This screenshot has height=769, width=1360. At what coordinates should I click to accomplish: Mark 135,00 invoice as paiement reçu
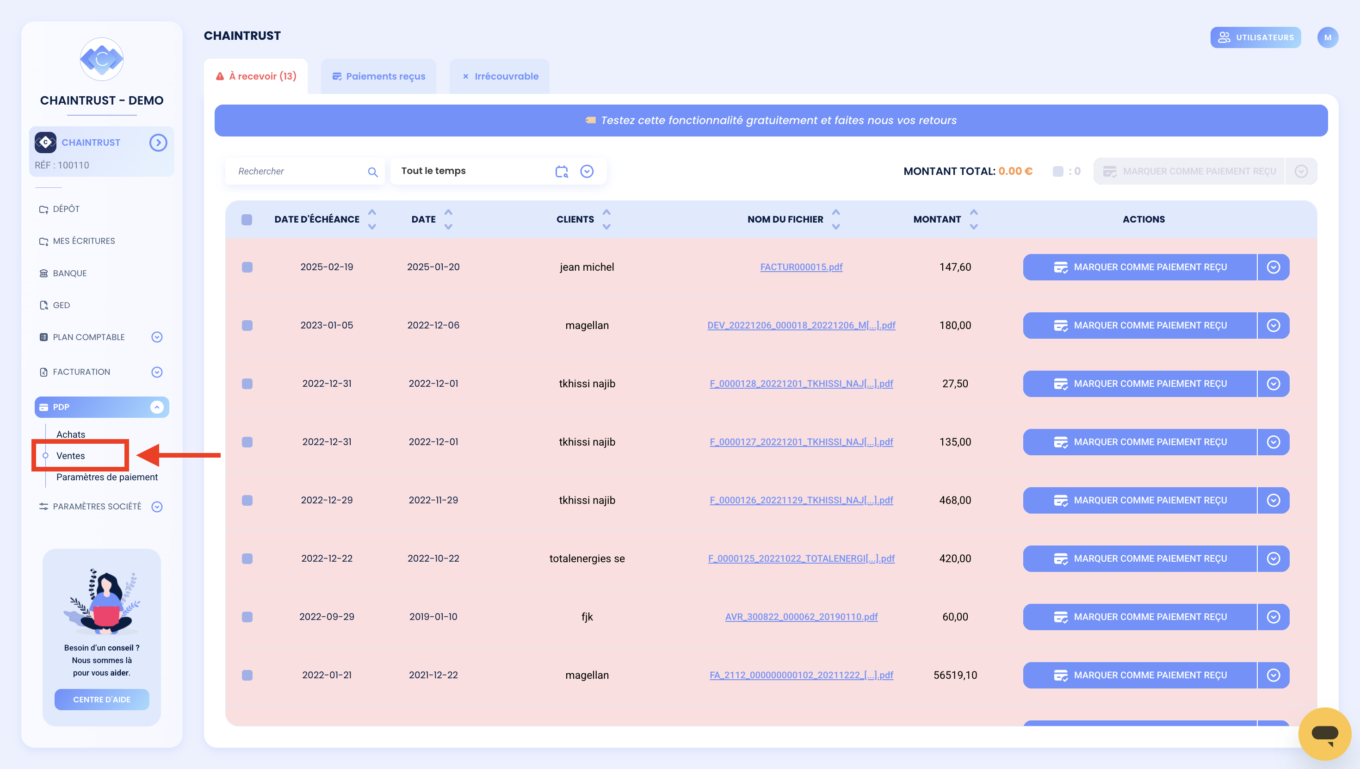(x=1140, y=442)
